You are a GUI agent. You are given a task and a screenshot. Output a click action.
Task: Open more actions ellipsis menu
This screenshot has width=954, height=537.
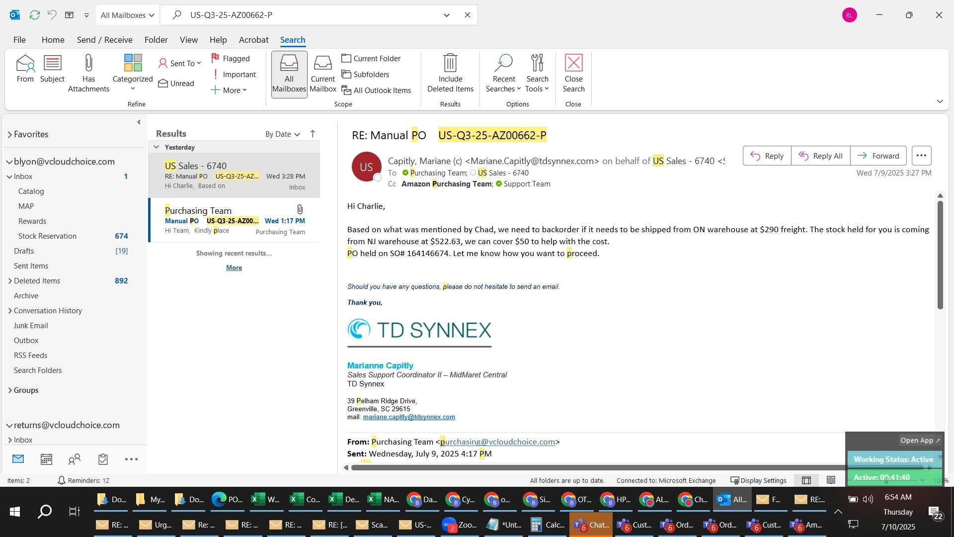tap(921, 156)
